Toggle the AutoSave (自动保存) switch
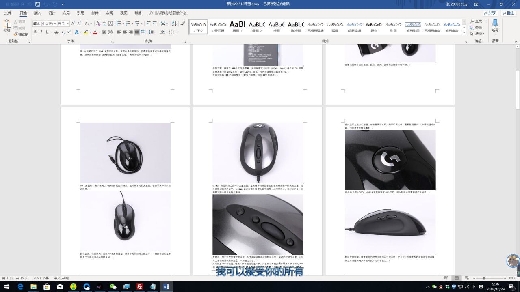This screenshot has height=292, width=520. 26,4
